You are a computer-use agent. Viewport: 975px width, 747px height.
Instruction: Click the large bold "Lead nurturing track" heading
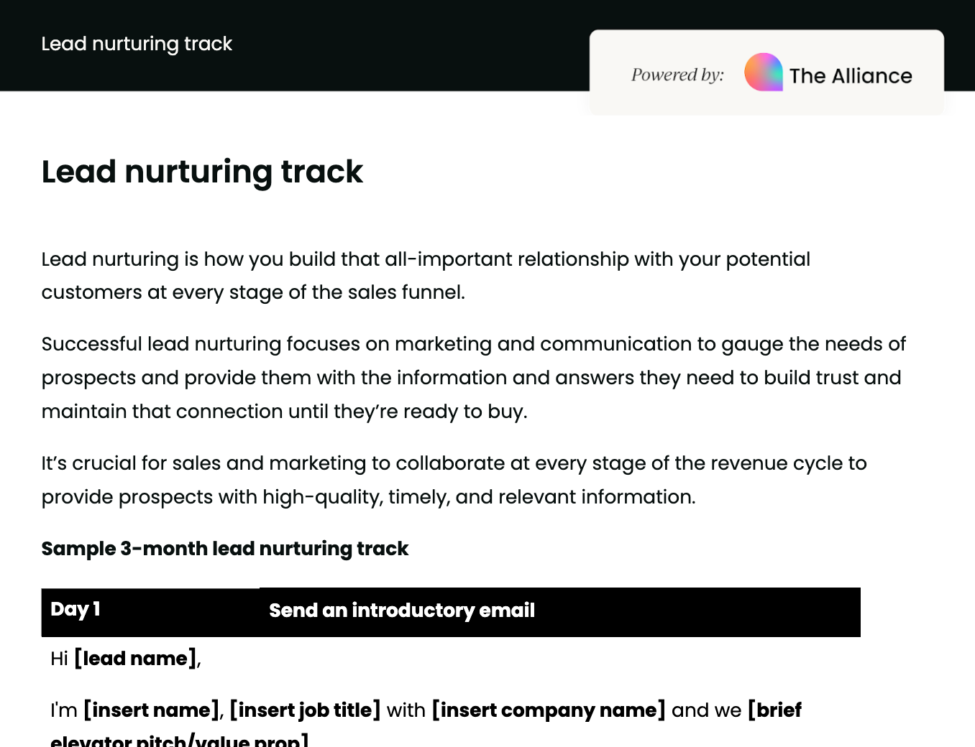(x=202, y=172)
